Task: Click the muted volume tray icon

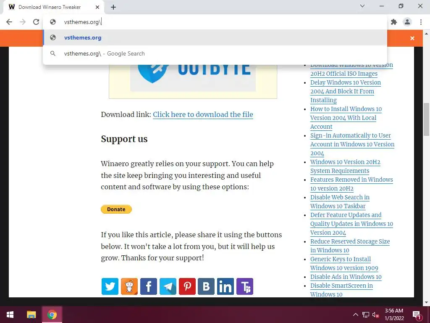Action: [375, 315]
